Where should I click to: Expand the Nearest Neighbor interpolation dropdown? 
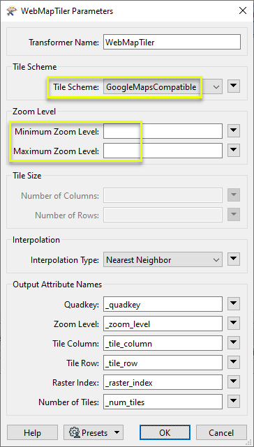click(x=163, y=259)
